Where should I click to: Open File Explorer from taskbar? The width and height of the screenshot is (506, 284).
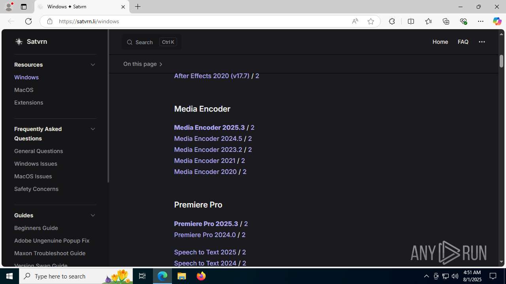point(182,276)
